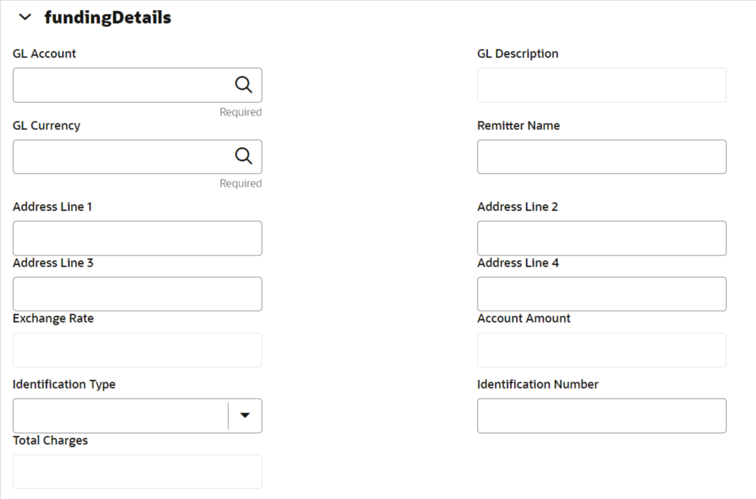Select the Account Amount field
This screenshot has width=756, height=499.
tap(601, 350)
